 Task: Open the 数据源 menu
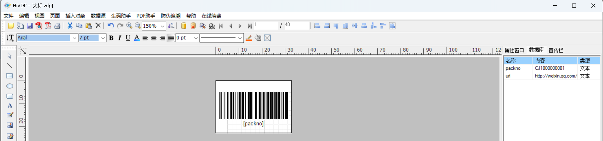(x=98, y=16)
